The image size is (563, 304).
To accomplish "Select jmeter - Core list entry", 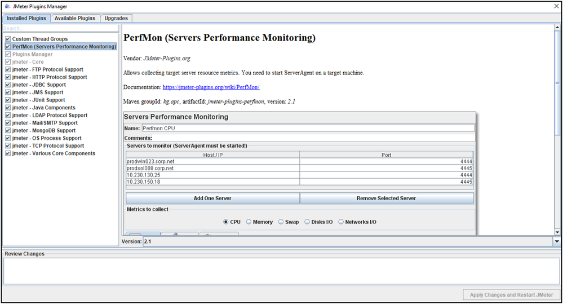I will (28, 62).
